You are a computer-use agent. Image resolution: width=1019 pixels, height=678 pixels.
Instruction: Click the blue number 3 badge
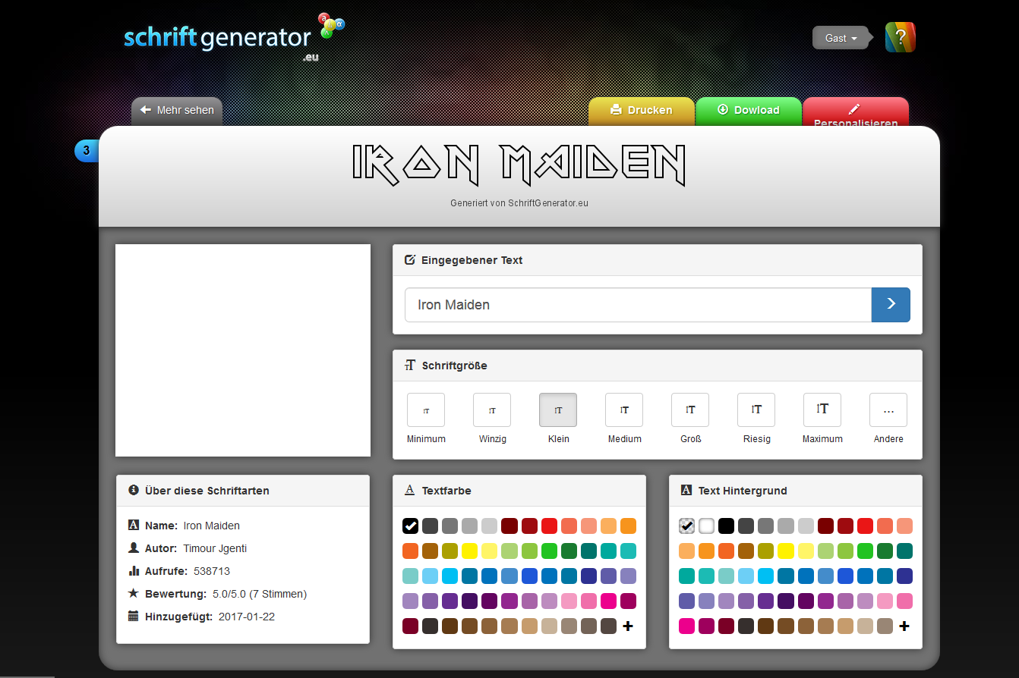coord(86,151)
